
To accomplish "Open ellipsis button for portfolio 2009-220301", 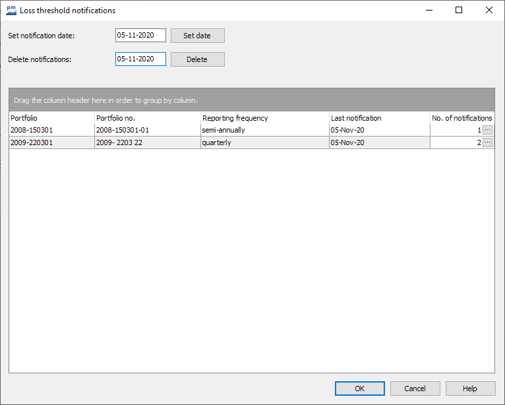I will (487, 142).
